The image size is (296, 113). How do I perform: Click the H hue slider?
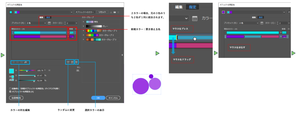click(27, 71)
